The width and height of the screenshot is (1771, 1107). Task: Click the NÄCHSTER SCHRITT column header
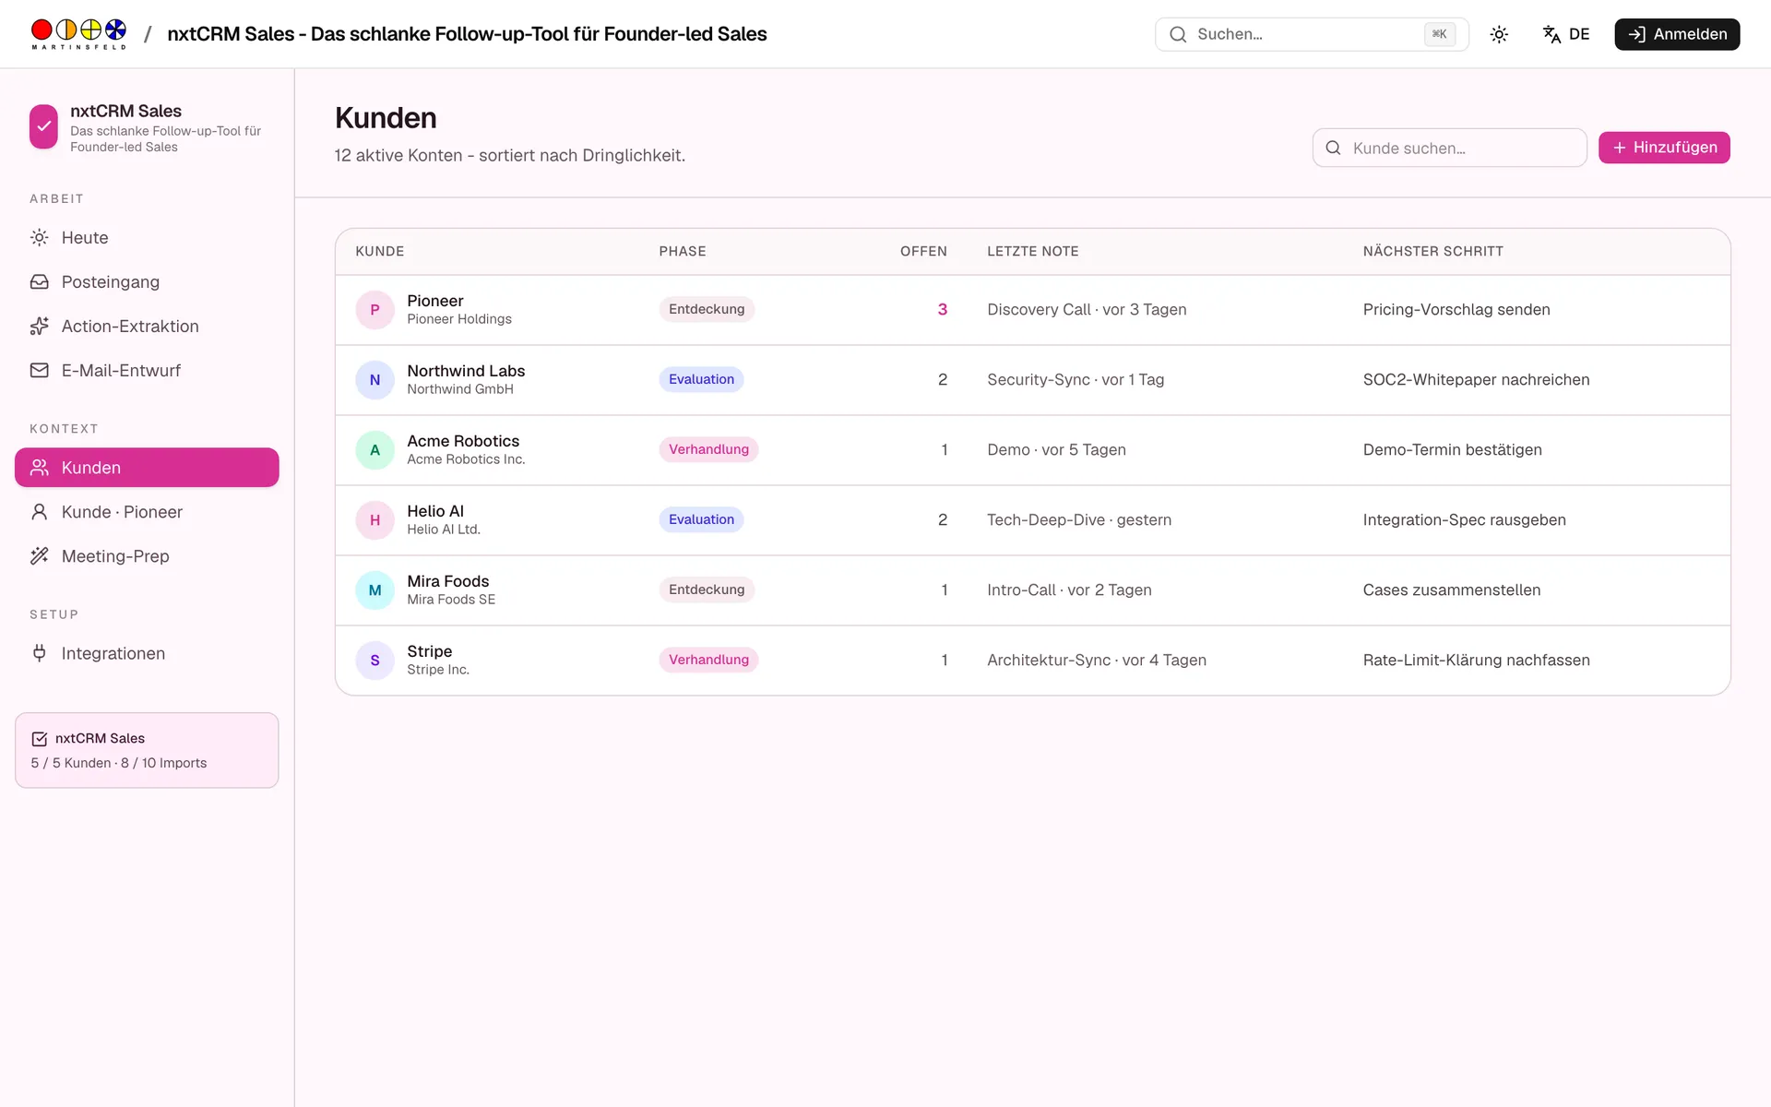(1433, 252)
